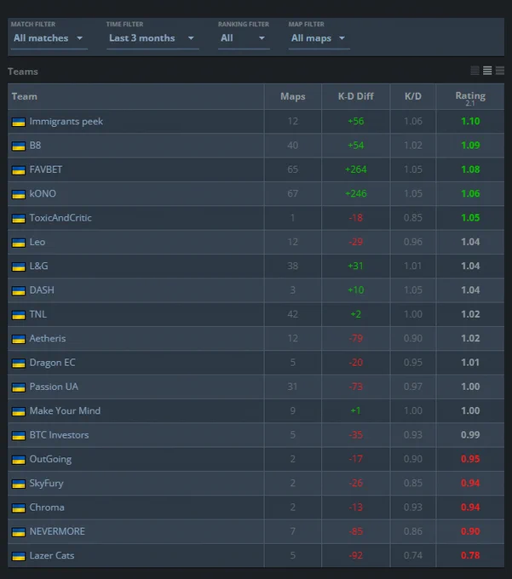512x579 pixels.
Task: Click the Ukraine flag beside kONO
Action: click(x=19, y=194)
